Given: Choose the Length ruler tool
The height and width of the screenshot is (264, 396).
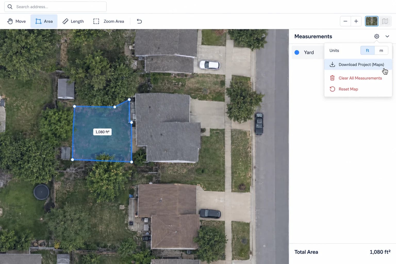Looking at the screenshot, I should [73, 21].
